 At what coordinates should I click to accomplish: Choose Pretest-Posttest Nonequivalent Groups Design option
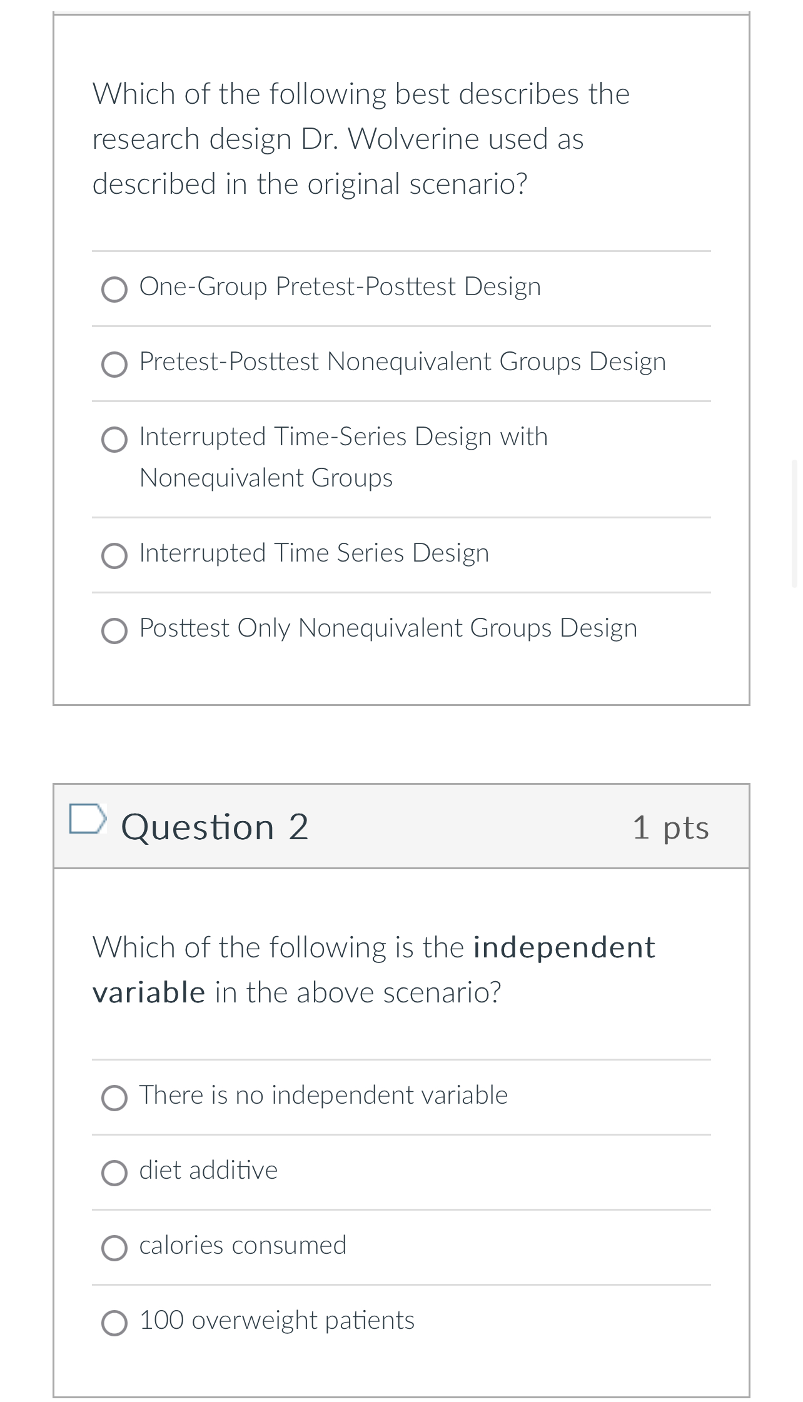pos(114,365)
